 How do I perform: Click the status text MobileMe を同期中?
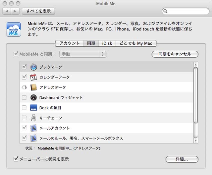pos(69,148)
